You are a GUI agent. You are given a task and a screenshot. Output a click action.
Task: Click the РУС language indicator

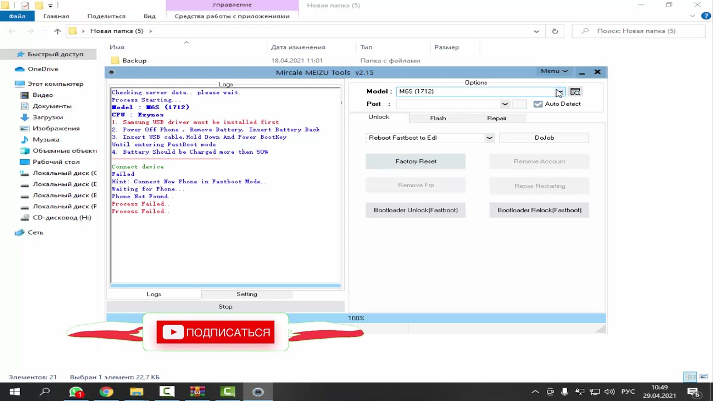coord(628,392)
